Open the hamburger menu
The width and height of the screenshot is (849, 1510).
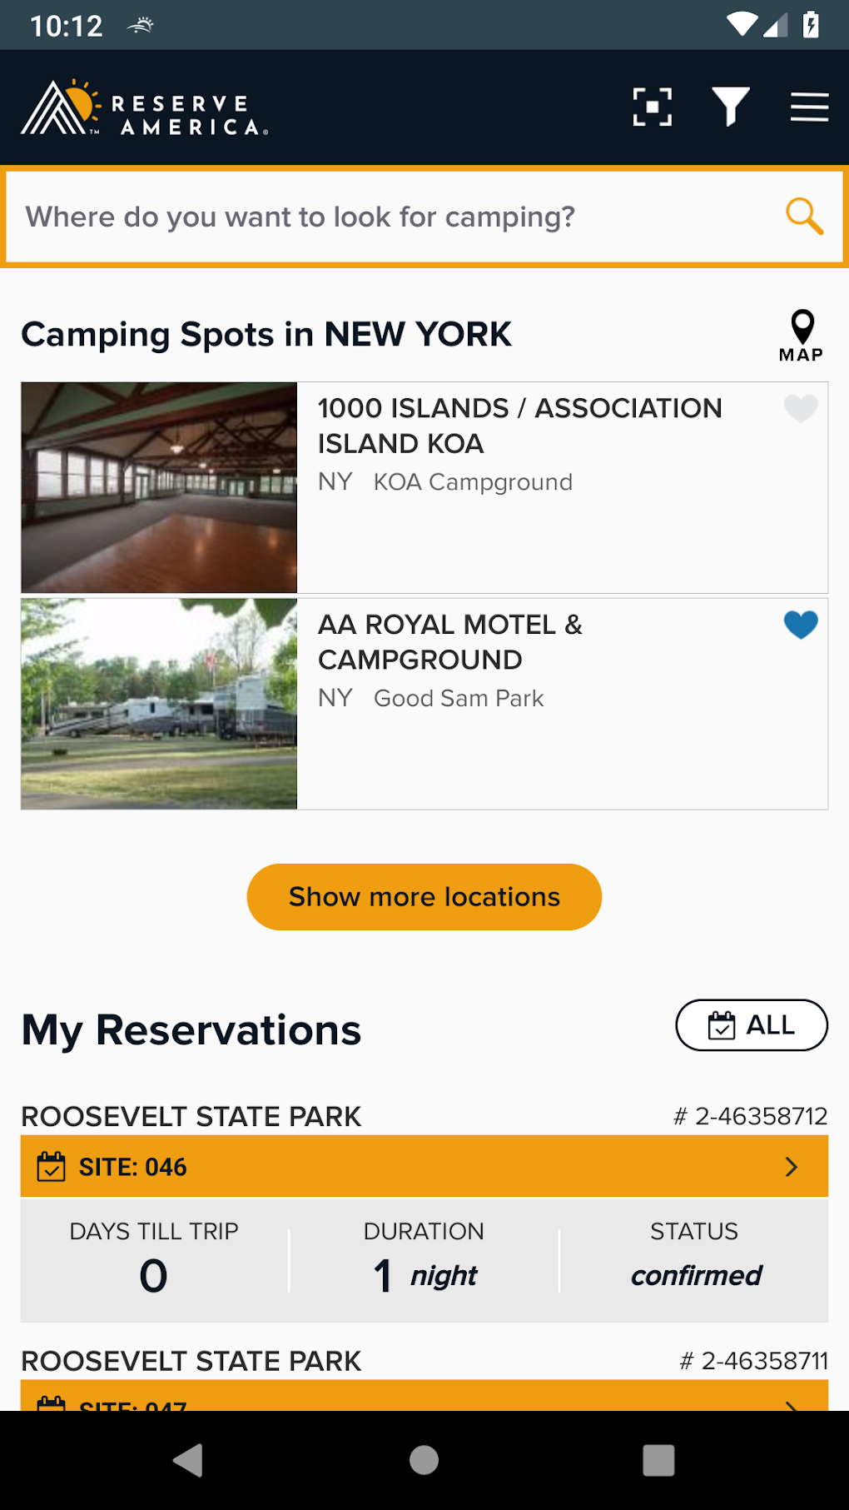[x=808, y=107]
